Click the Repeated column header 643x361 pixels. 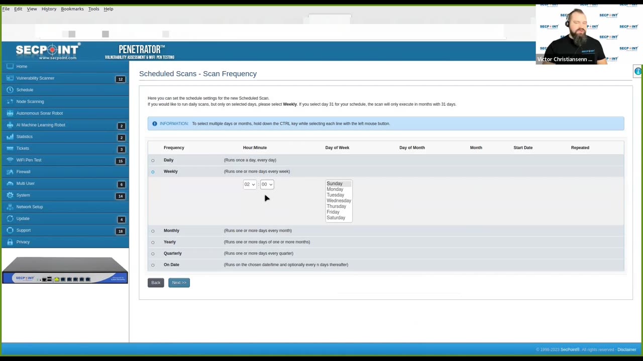pyautogui.click(x=580, y=147)
